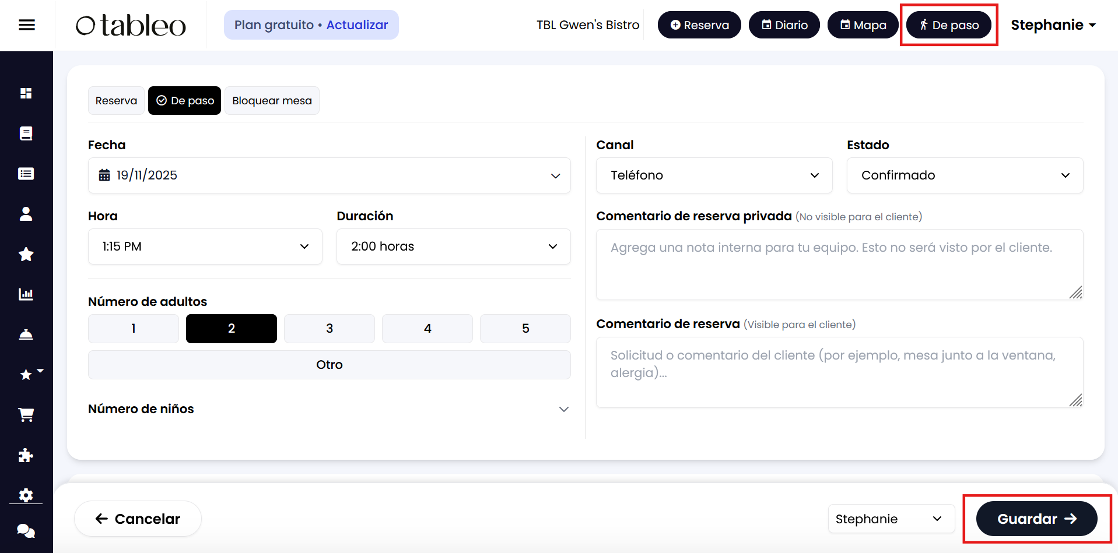Open the settings gear sidebar icon

(x=26, y=495)
